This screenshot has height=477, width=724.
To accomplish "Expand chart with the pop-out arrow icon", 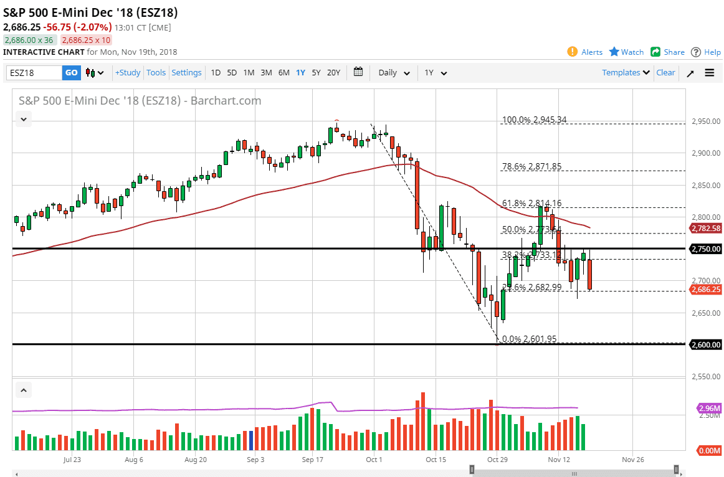I will [x=688, y=73].
